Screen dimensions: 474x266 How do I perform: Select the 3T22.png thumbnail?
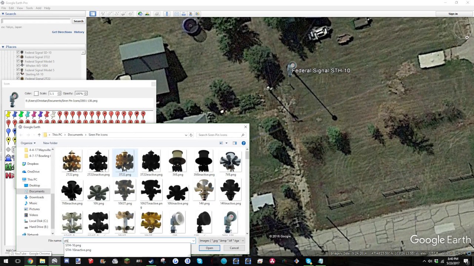(x=125, y=163)
